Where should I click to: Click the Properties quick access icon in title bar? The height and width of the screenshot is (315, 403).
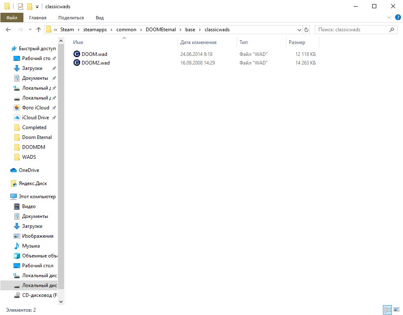click(x=21, y=7)
